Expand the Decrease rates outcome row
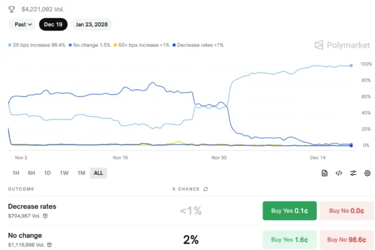The width and height of the screenshot is (375, 250). tap(32, 206)
